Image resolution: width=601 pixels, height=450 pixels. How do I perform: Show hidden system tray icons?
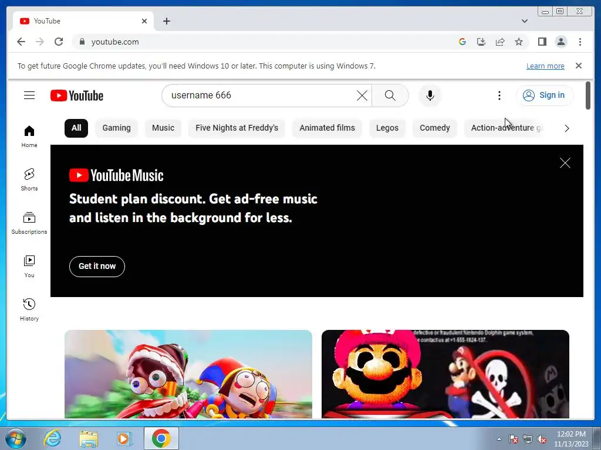tap(499, 439)
